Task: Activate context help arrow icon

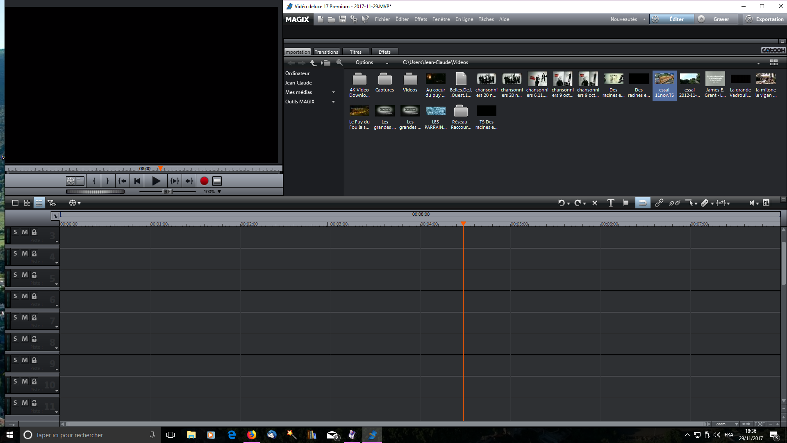Action: 365,19
